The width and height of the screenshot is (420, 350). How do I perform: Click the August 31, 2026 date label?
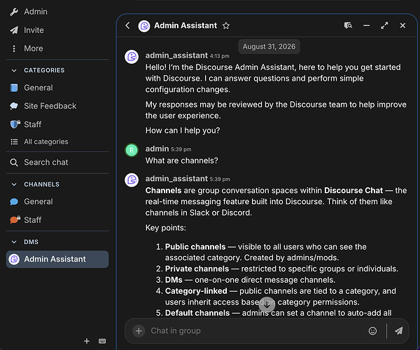click(269, 47)
